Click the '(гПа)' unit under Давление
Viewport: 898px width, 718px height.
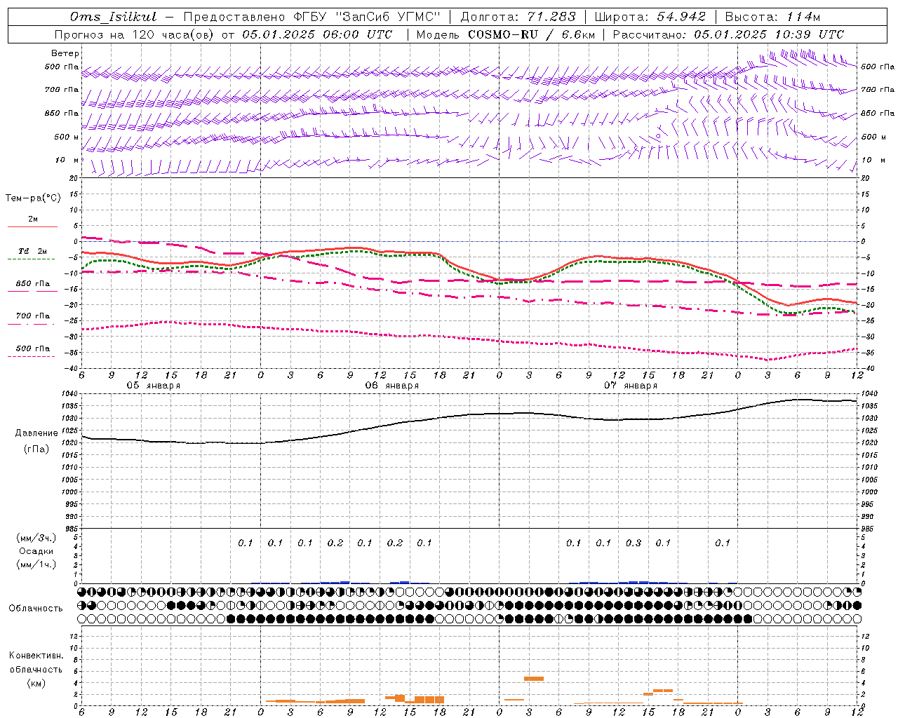36,449
